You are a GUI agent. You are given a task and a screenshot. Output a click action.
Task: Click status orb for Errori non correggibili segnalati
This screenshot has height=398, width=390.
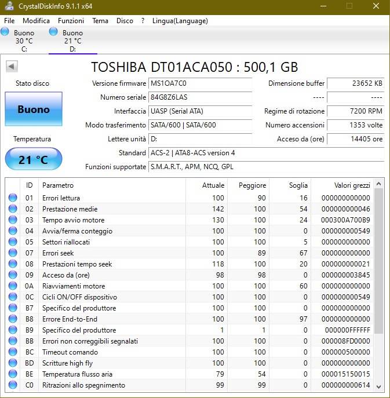tap(13, 341)
